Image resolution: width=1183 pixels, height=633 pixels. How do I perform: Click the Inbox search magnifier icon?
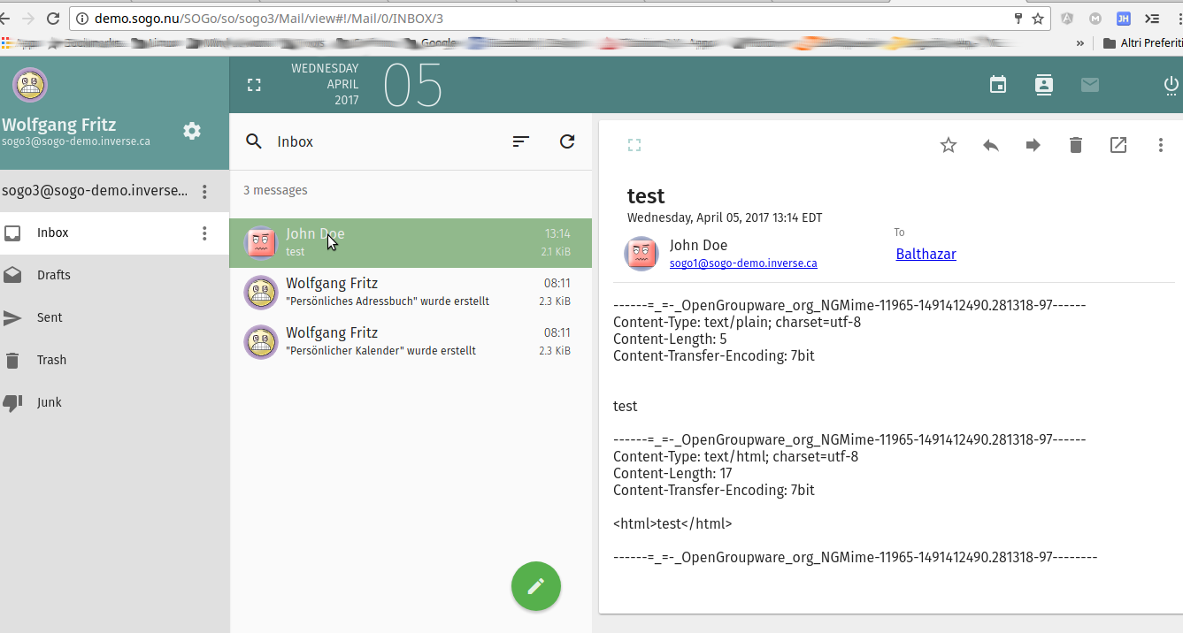coord(254,141)
